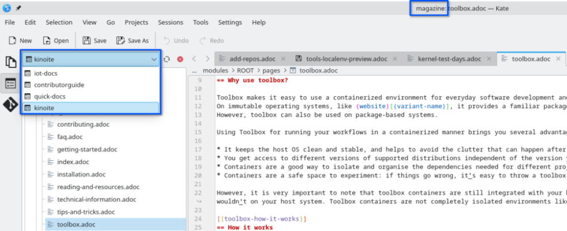Close the kernel-test-days.adoc tab
The image size is (567, 231).
coord(489,59)
